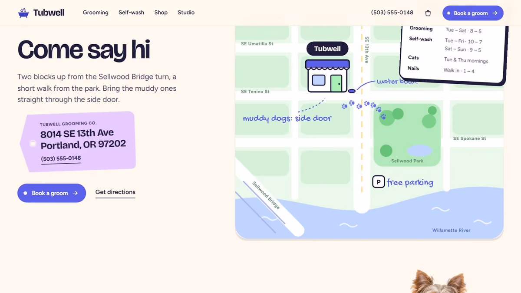The width and height of the screenshot is (521, 293).
Task: Click 'Self-wash' row label in hours card
Action: (420, 39)
